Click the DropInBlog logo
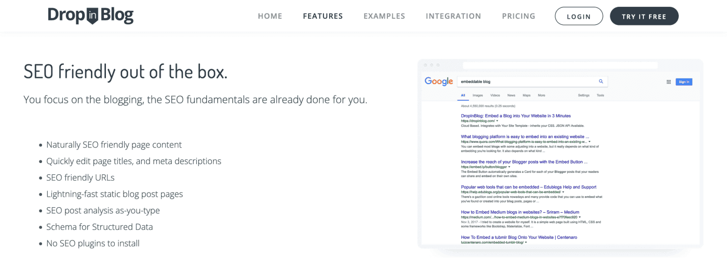The image size is (727, 271). (x=90, y=16)
